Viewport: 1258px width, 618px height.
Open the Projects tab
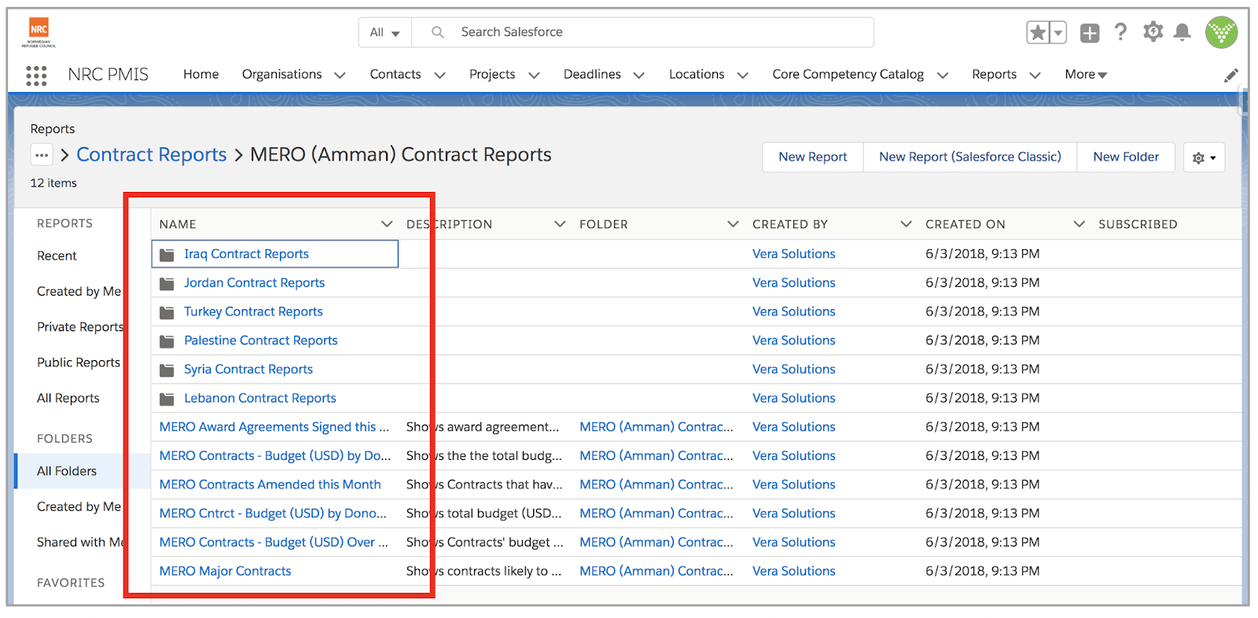point(492,74)
